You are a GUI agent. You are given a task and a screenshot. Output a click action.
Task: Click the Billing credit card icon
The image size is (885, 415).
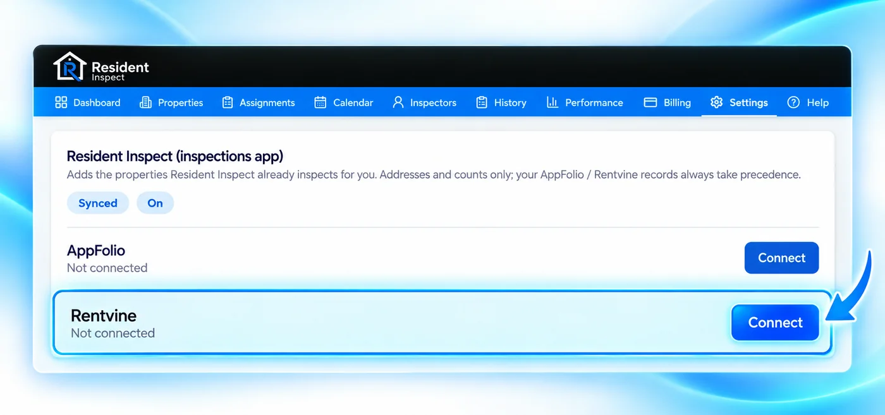click(650, 102)
